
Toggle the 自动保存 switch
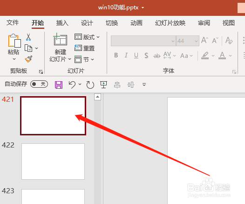[x=39, y=84]
